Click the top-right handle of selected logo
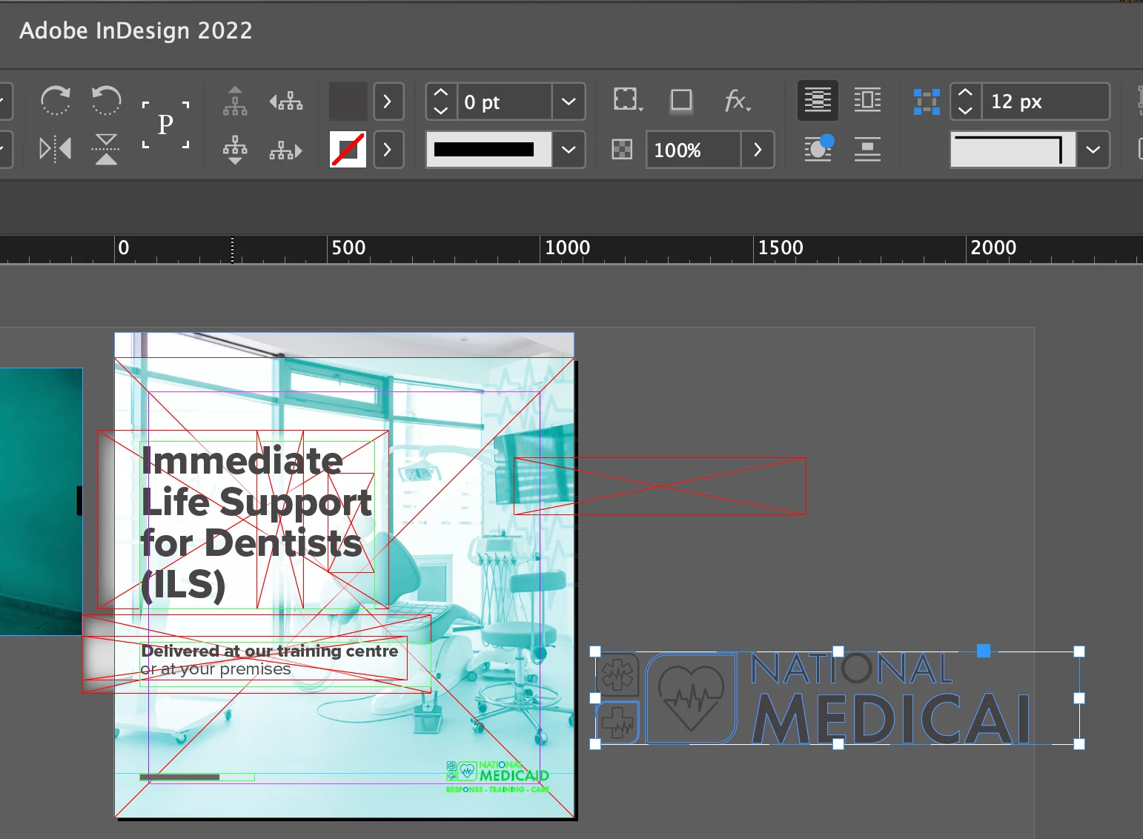The height and width of the screenshot is (839, 1143). (1079, 651)
